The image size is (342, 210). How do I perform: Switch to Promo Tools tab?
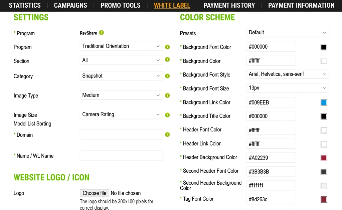point(120,5)
